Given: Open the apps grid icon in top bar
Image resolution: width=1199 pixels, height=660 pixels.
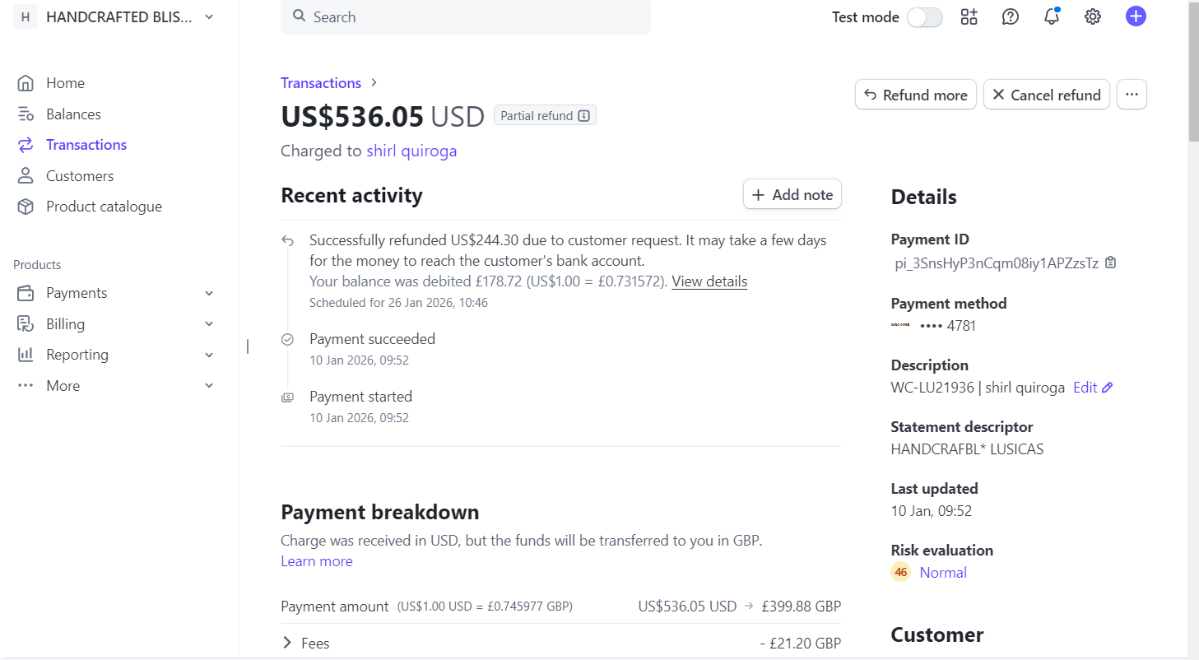Looking at the screenshot, I should tap(969, 16).
